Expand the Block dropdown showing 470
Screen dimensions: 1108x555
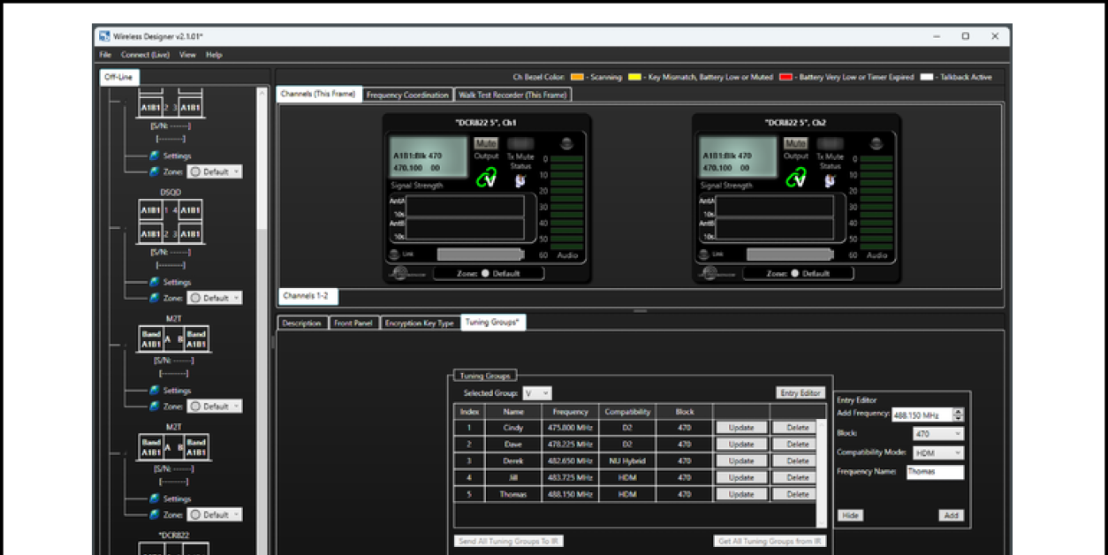[938, 434]
